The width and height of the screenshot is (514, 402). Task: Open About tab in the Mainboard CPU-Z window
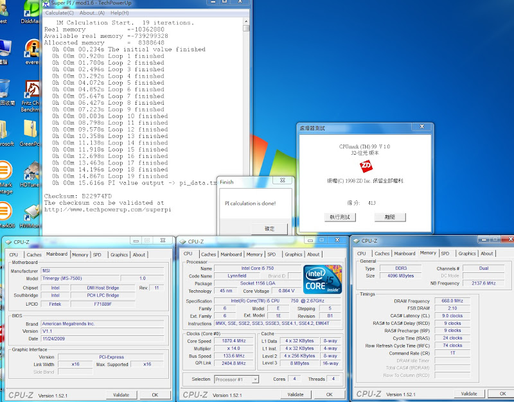[139, 254]
